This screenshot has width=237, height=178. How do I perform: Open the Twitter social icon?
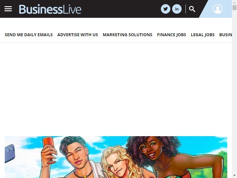tap(166, 9)
